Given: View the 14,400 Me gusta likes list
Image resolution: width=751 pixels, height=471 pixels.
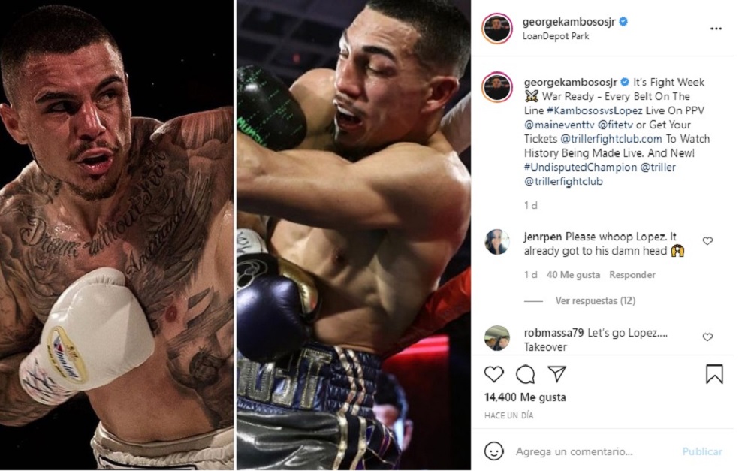Looking at the screenshot, I should [525, 397].
